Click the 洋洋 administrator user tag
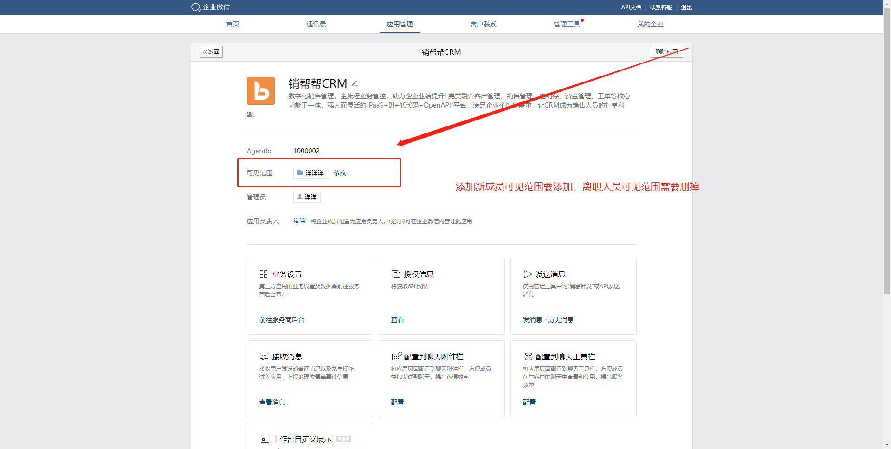This screenshot has width=891, height=449. click(x=307, y=197)
